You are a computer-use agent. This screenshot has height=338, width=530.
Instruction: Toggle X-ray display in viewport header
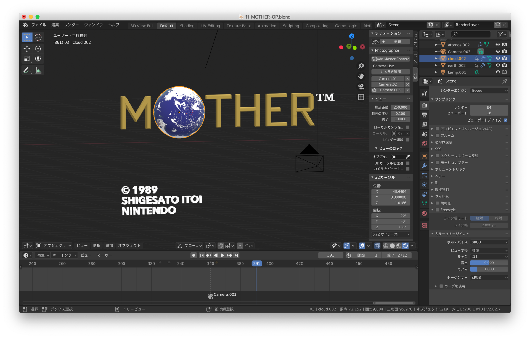click(377, 246)
